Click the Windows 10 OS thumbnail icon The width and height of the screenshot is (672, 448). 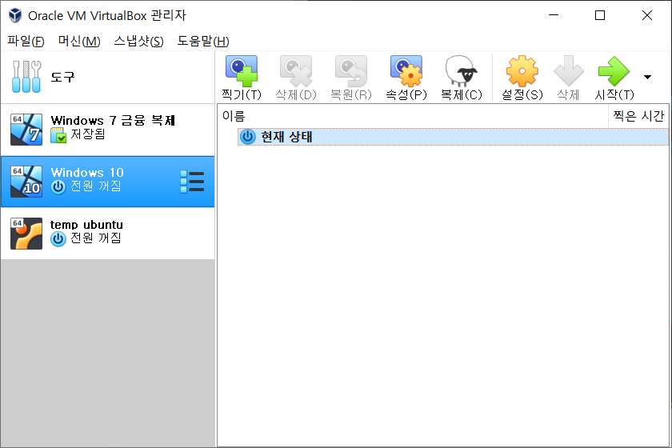pos(26,182)
